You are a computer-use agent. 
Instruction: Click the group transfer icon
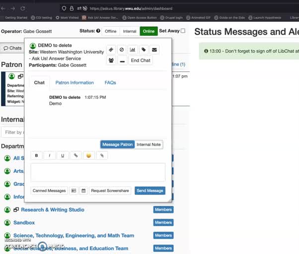[111, 61]
